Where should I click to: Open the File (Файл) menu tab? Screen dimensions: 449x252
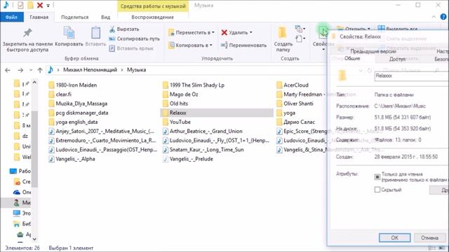(x=11, y=17)
